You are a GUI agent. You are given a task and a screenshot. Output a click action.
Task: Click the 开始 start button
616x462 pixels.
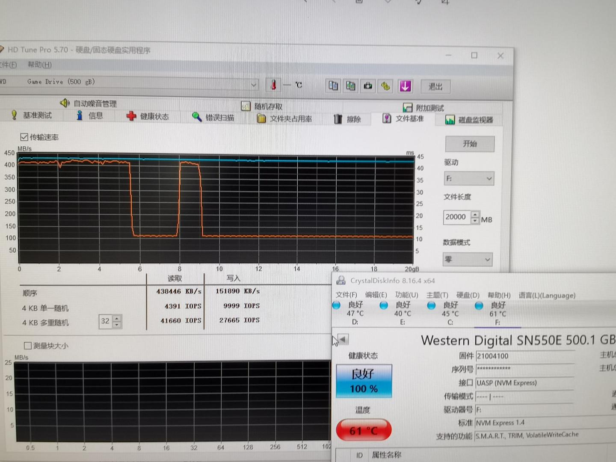click(x=470, y=144)
